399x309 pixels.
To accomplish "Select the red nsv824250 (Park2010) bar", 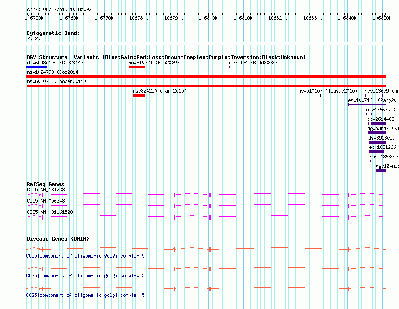I will click(x=139, y=95).
